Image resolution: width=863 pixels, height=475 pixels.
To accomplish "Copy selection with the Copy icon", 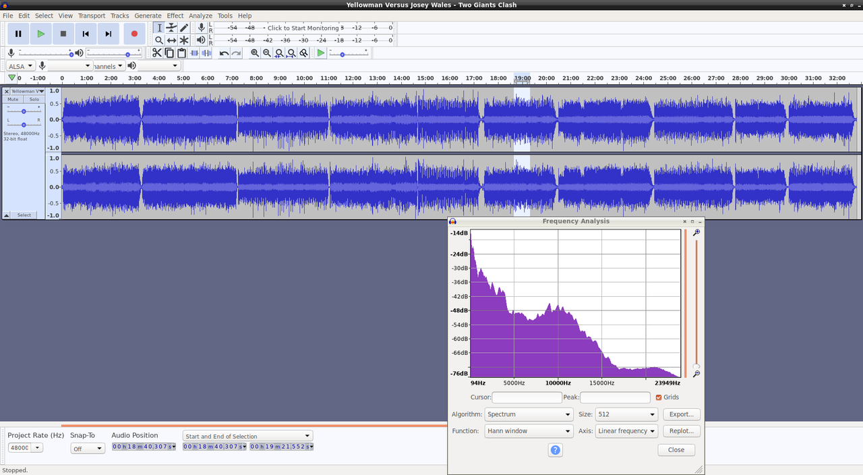I will point(169,53).
